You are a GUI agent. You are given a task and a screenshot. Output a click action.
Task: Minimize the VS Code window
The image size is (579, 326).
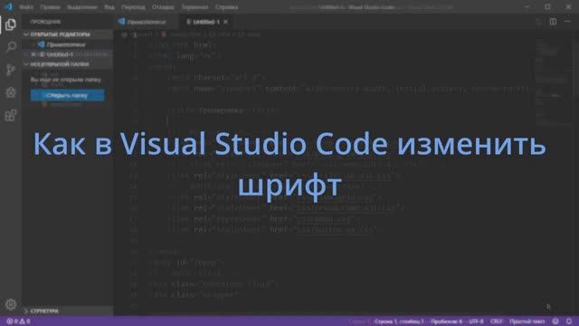(x=527, y=6)
